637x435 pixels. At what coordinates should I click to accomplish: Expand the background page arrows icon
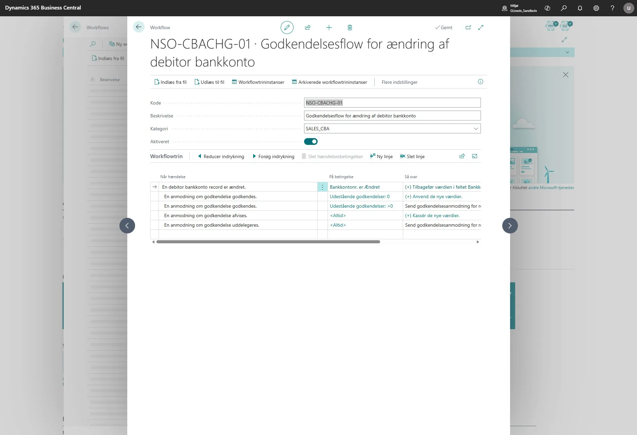click(x=564, y=40)
